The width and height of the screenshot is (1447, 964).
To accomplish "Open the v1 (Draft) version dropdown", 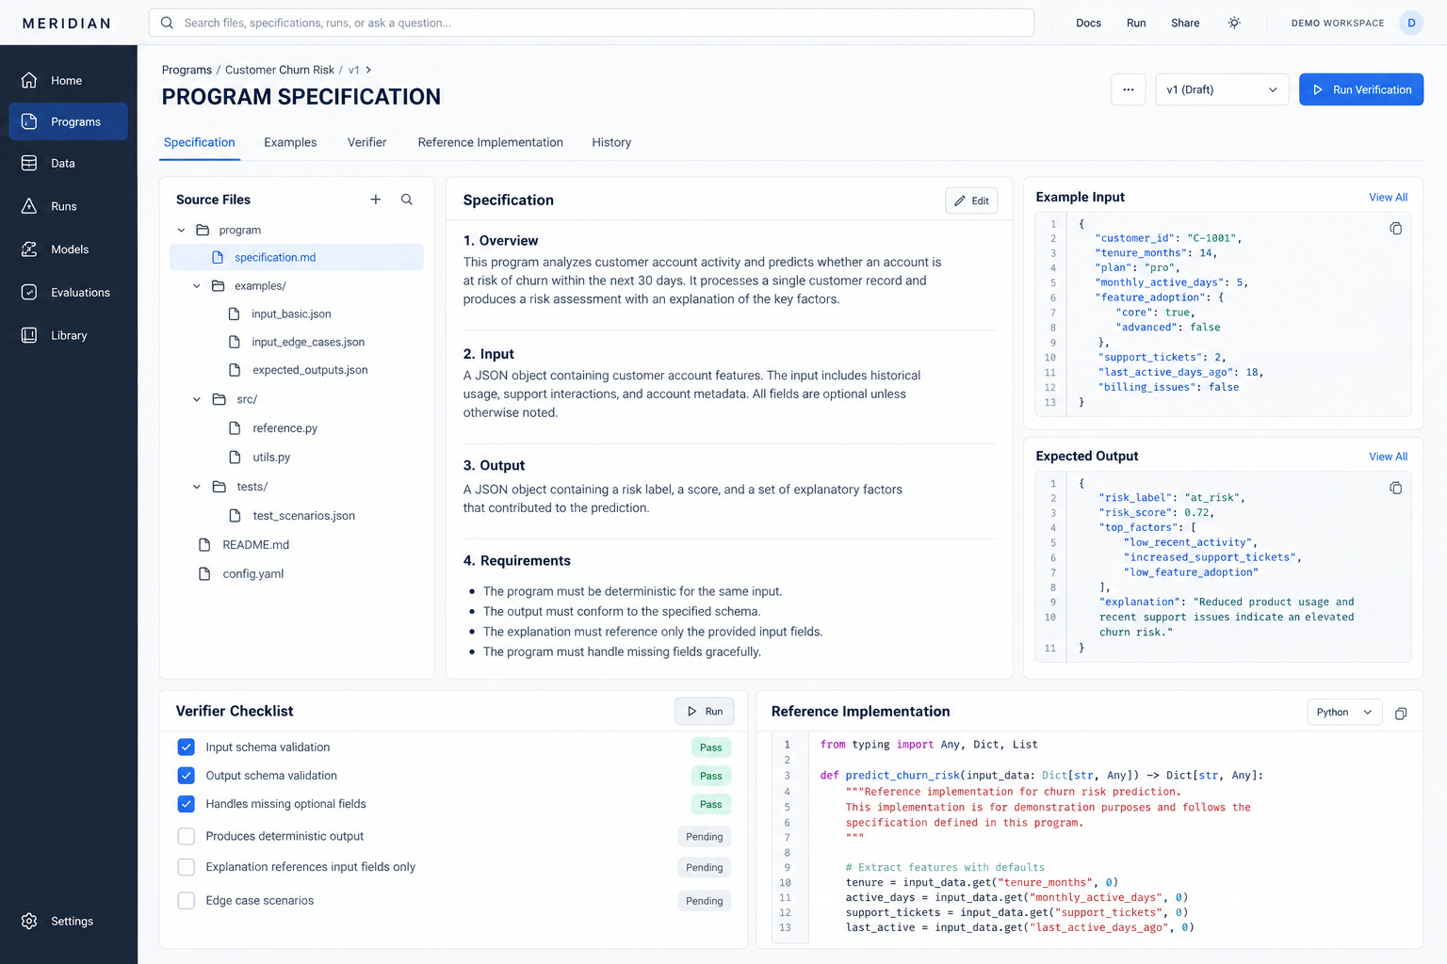I will pos(1222,89).
